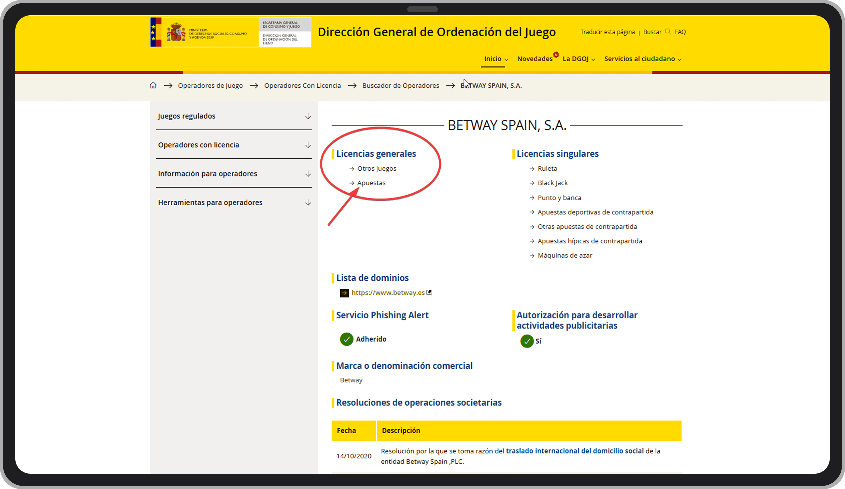
Task: Click the Licencias generales heading
Action: (376, 154)
